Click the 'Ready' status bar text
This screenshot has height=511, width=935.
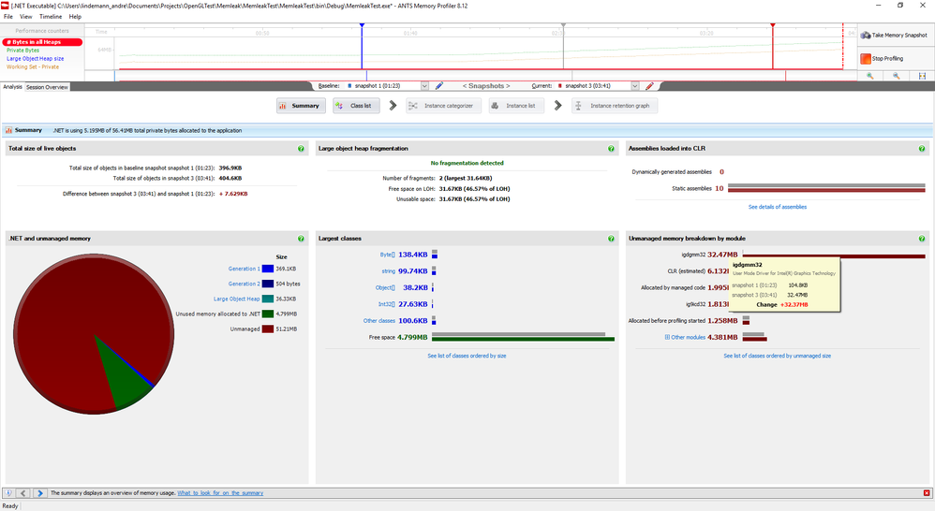(10, 506)
